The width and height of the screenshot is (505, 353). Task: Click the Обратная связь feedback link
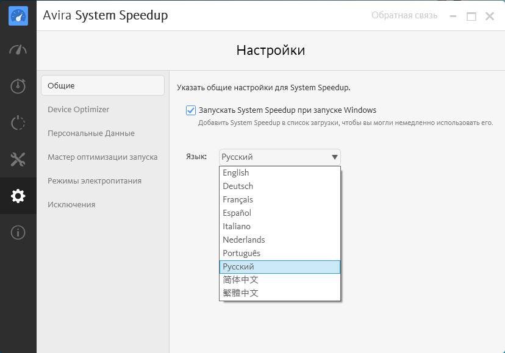[x=404, y=15]
